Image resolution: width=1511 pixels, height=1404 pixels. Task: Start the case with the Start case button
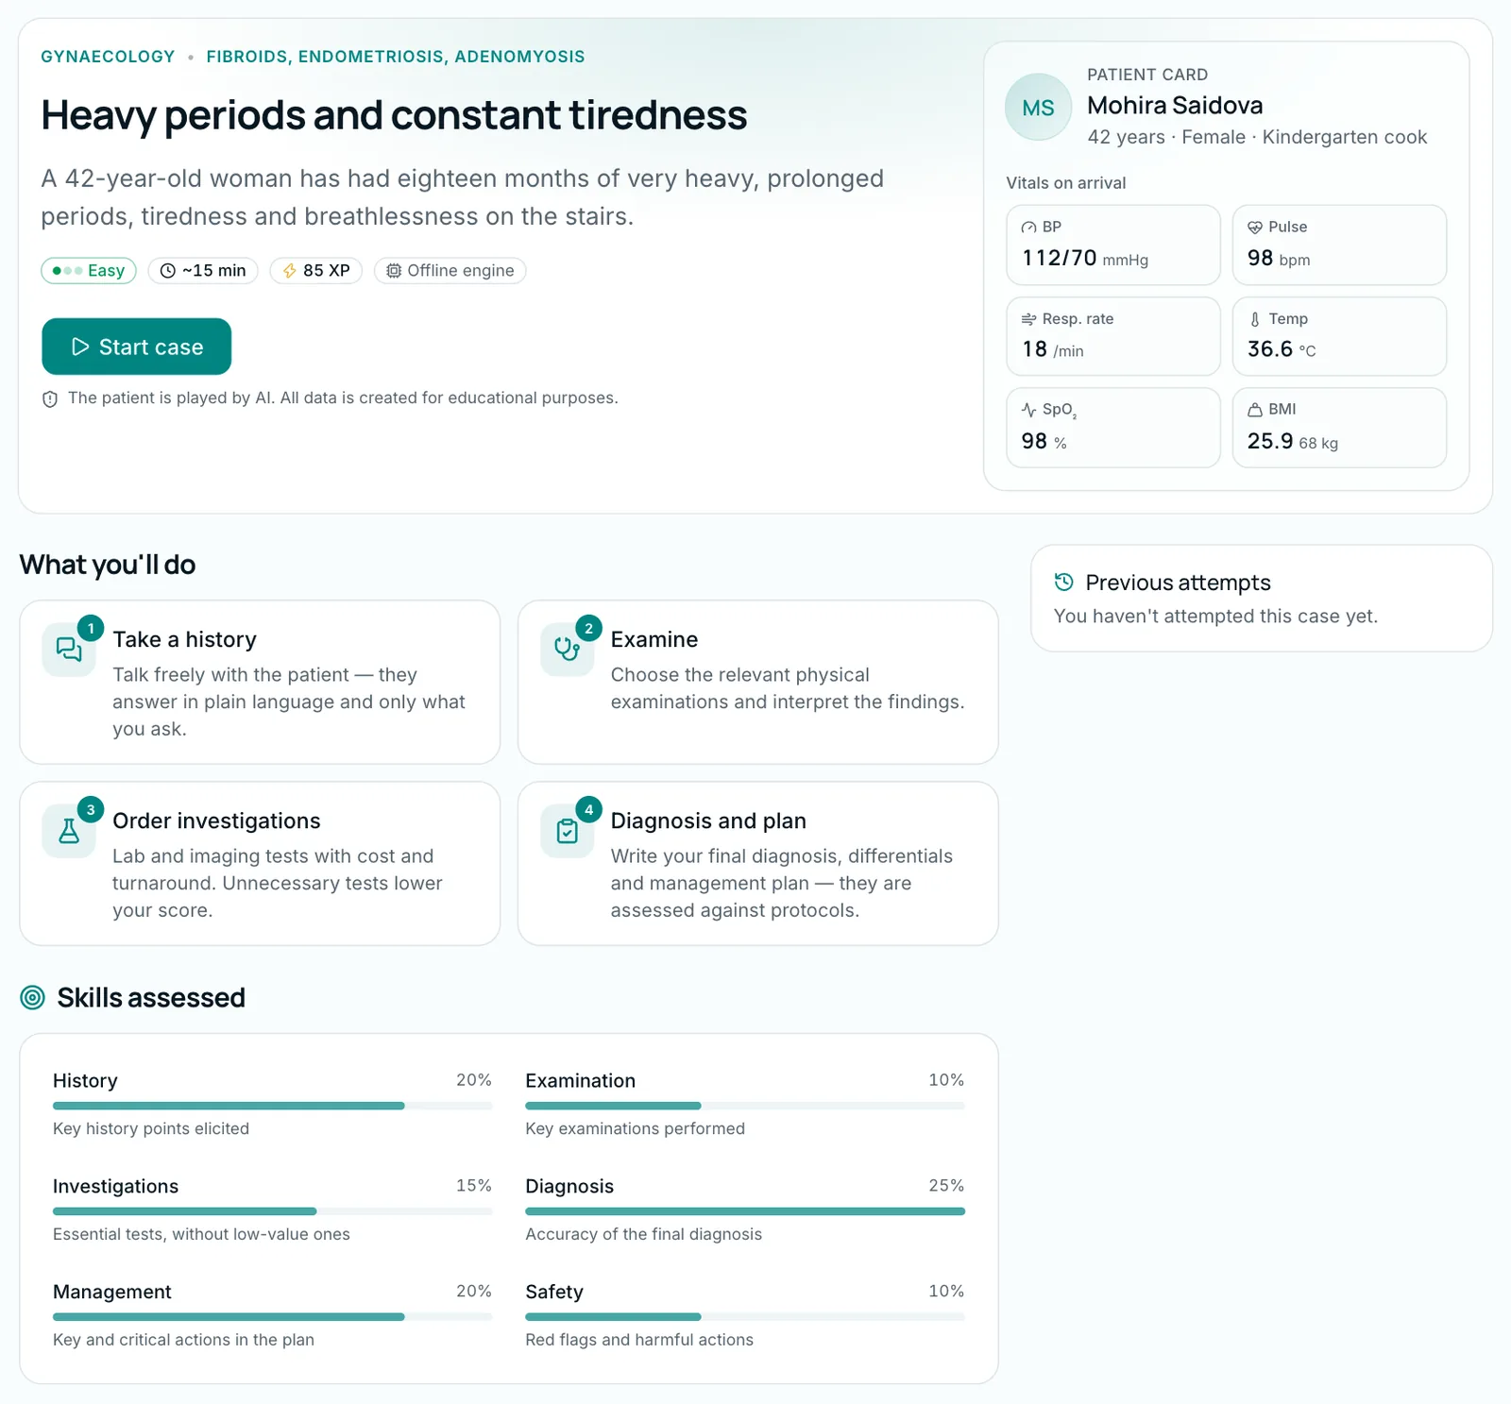coord(137,347)
